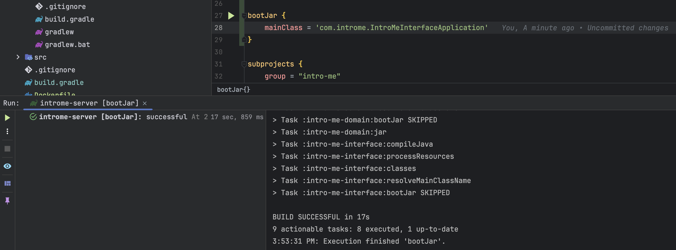
Task: Run bootJar via the gutter play icon
Action: tap(231, 15)
